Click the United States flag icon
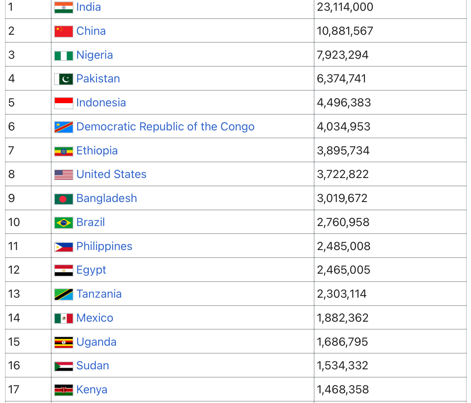The width and height of the screenshot is (471, 403). pyautogui.click(x=64, y=175)
